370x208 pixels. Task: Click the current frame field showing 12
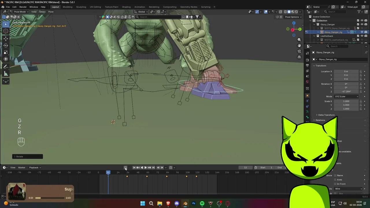click(x=245, y=168)
